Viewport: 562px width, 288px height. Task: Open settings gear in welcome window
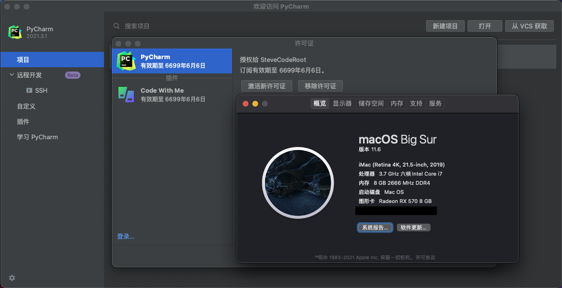click(x=12, y=277)
